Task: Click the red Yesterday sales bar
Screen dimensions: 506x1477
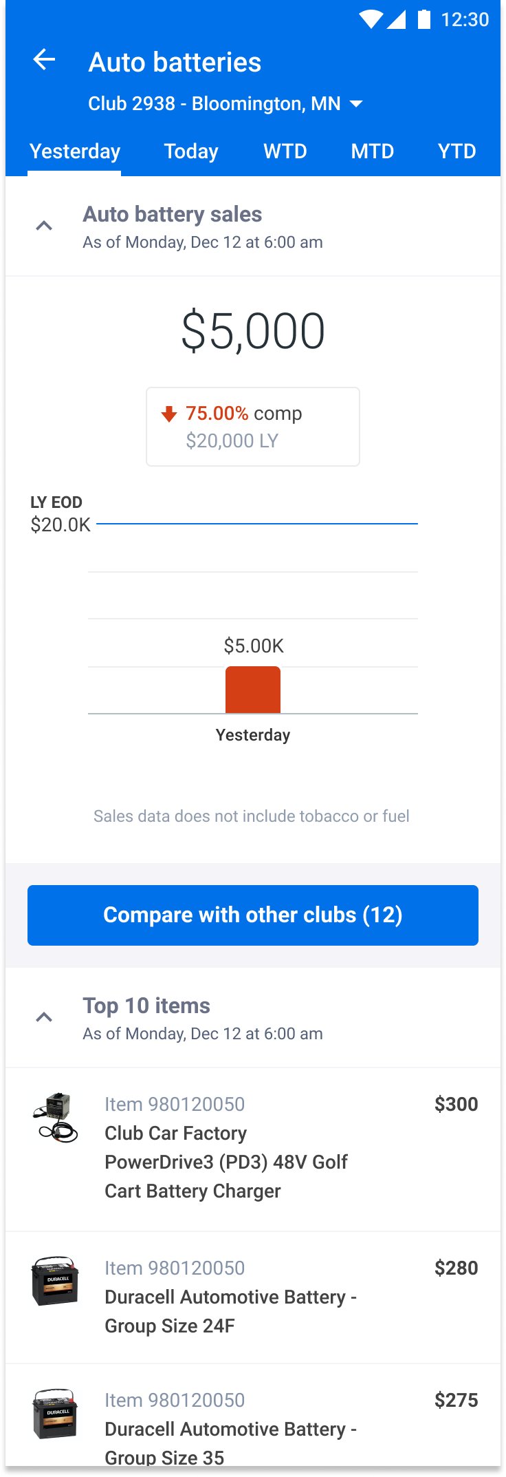Action: click(253, 690)
